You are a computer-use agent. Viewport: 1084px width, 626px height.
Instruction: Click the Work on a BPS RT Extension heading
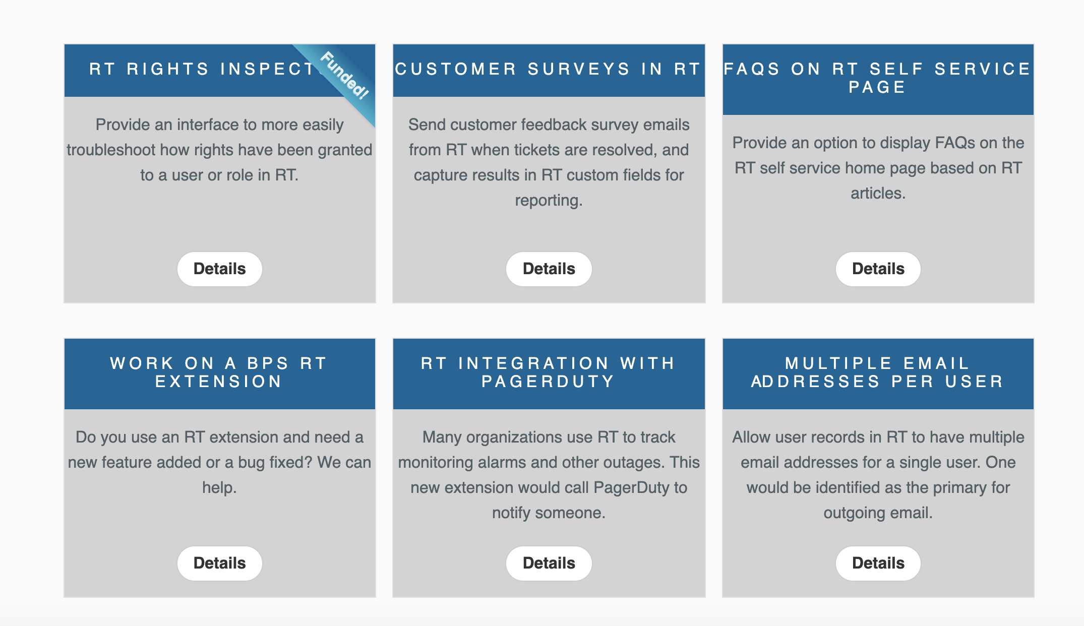pyautogui.click(x=219, y=372)
